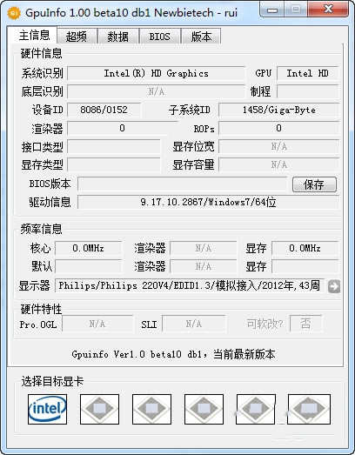
Task: Click the 显示器 field with Philips 220V4
Action: 190,286
